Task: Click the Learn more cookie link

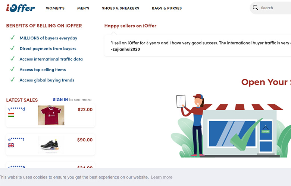Action: pos(162,177)
